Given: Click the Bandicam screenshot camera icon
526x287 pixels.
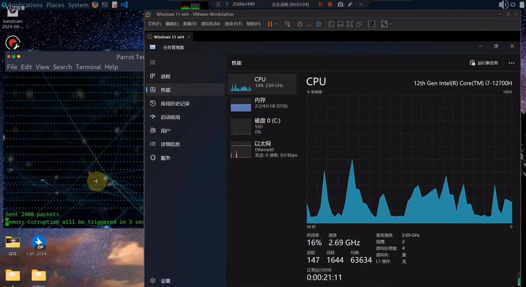Looking at the screenshot, I should click(x=340, y=4).
